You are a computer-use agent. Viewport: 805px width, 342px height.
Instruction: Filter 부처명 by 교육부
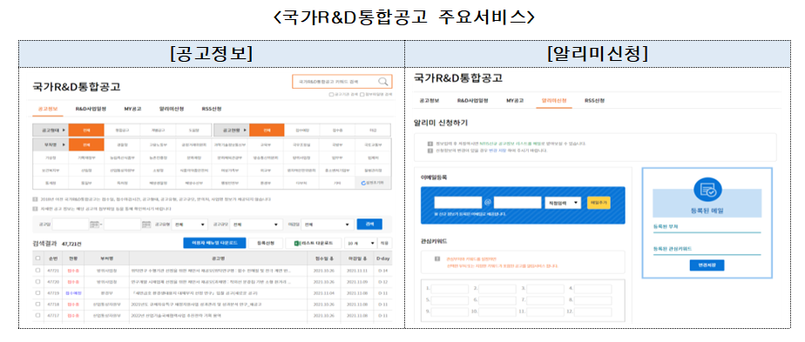tap(266, 144)
